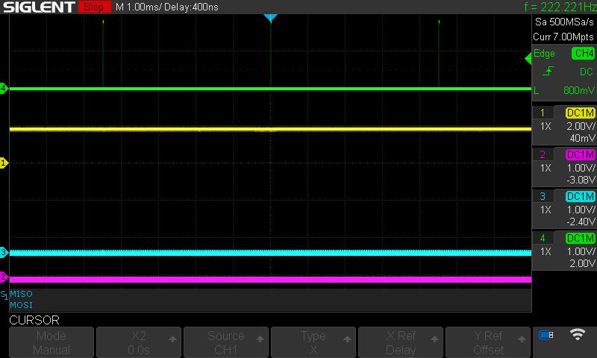The image size is (597, 358).
Task: Click the USB drive status icon
Action: point(546,335)
